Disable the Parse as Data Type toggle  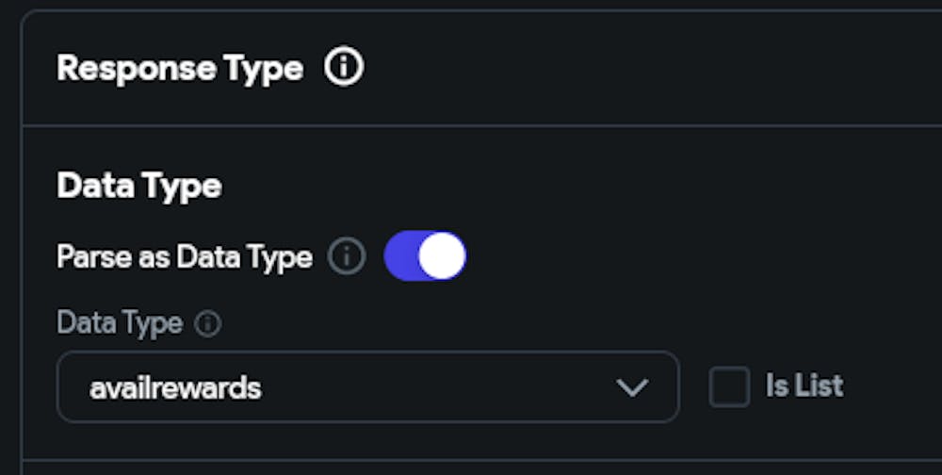(x=425, y=256)
